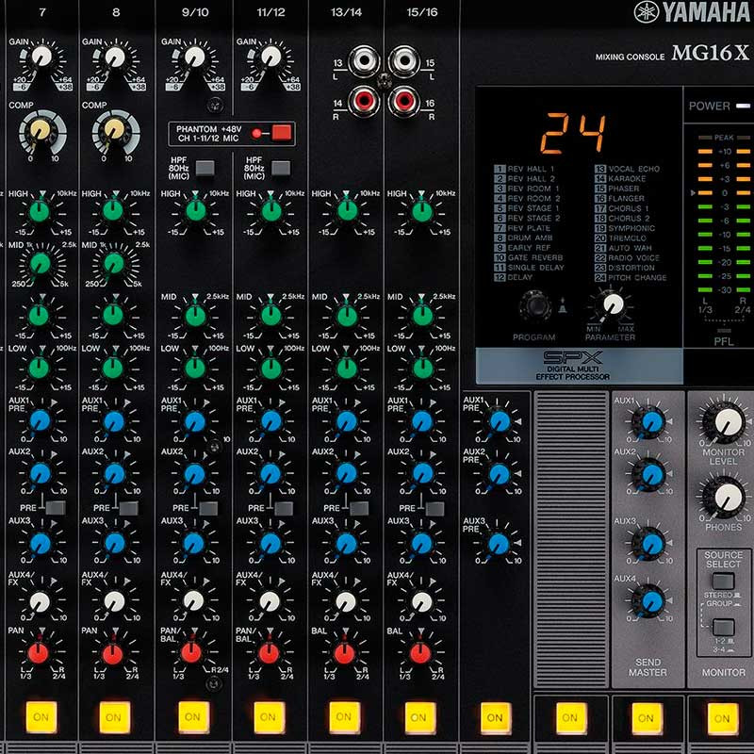This screenshot has width=754, height=754.
Task: Click the PHONES level knob
Action: [725, 498]
